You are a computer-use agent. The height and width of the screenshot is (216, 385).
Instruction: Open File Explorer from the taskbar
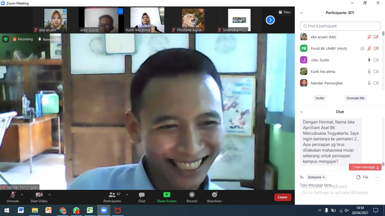click(x=35, y=210)
